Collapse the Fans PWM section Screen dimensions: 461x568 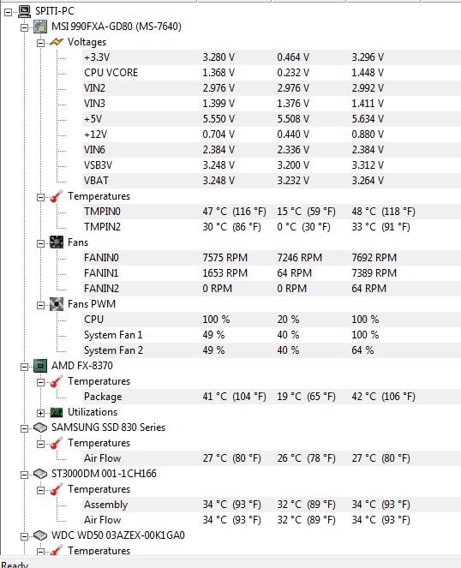point(40,305)
